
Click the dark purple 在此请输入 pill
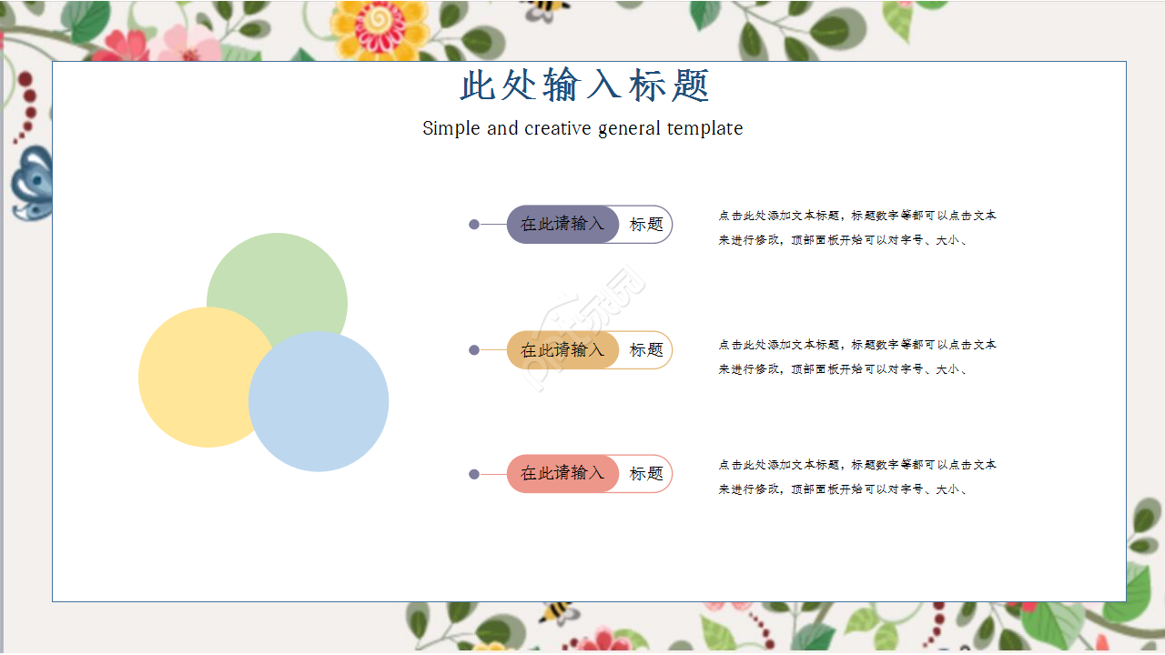(x=563, y=225)
